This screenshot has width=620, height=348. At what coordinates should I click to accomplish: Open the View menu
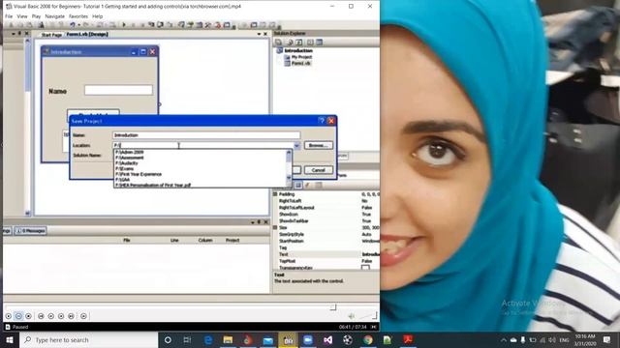pyautogui.click(x=22, y=16)
